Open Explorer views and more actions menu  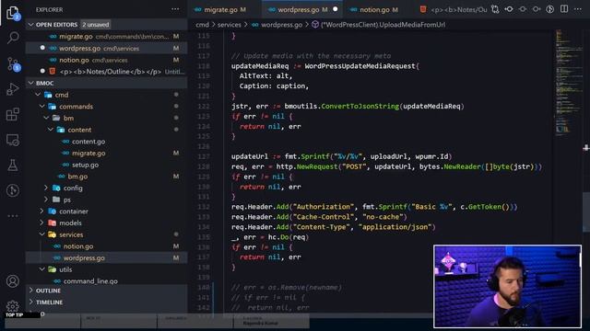coord(175,9)
